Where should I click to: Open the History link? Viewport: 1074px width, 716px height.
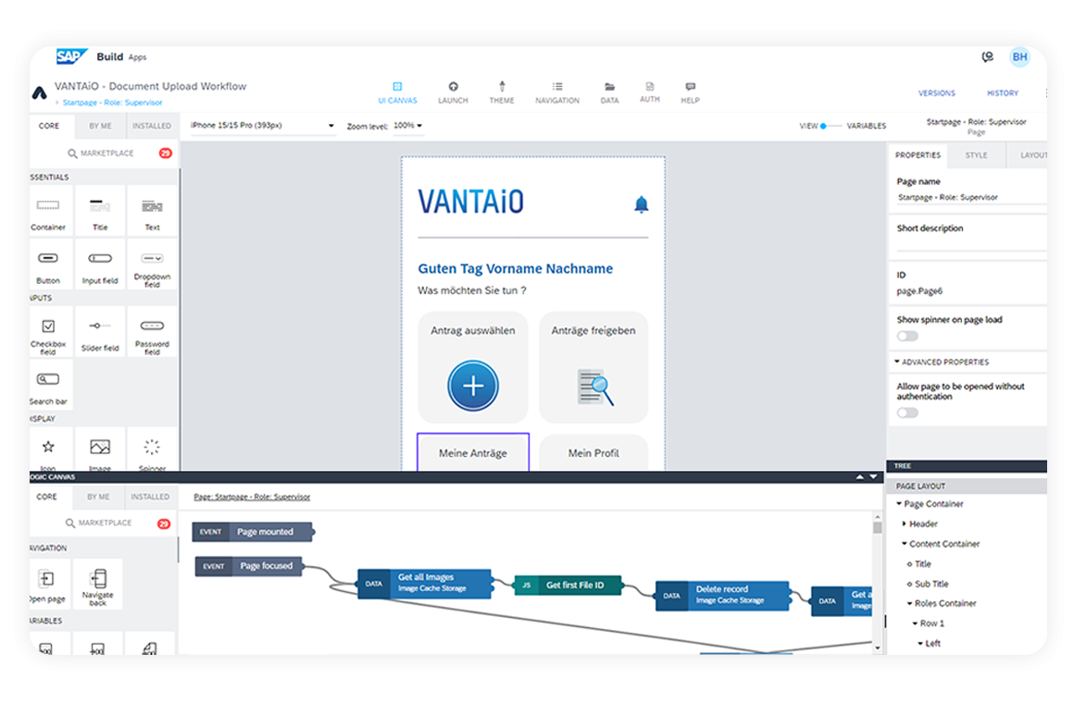tap(1002, 93)
